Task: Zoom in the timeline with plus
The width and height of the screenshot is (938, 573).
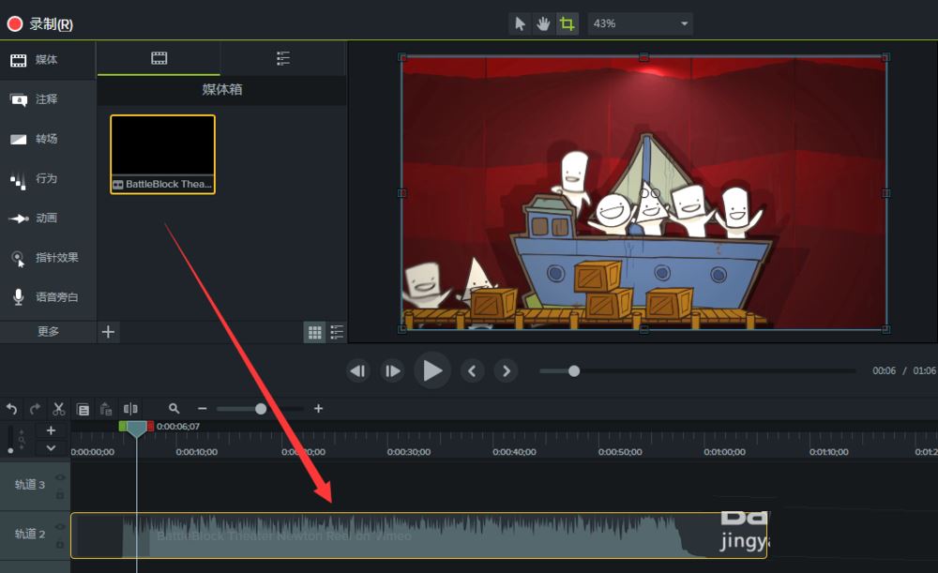Action: (318, 409)
